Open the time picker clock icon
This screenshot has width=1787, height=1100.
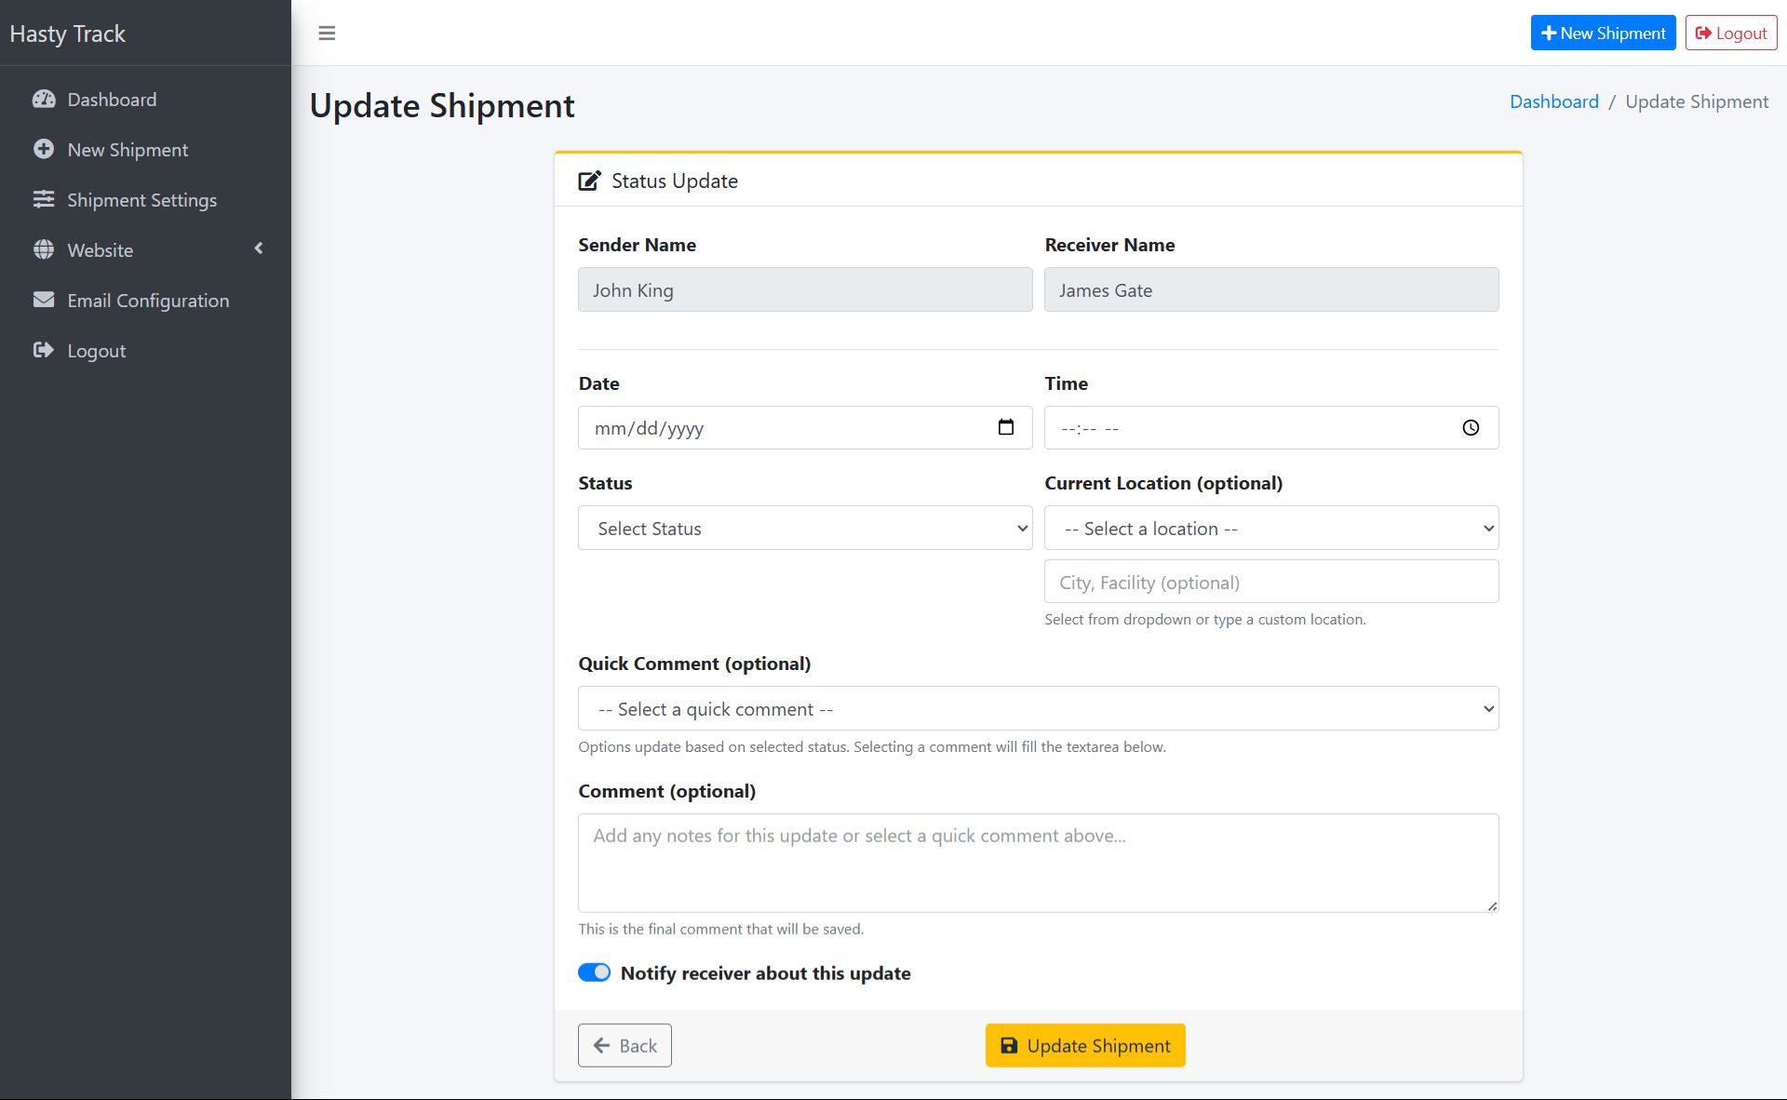(x=1471, y=428)
